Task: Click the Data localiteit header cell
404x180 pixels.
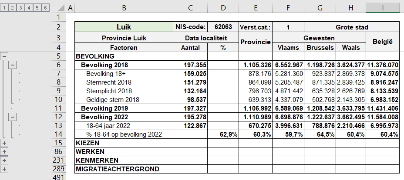Action: pyautogui.click(x=206, y=38)
